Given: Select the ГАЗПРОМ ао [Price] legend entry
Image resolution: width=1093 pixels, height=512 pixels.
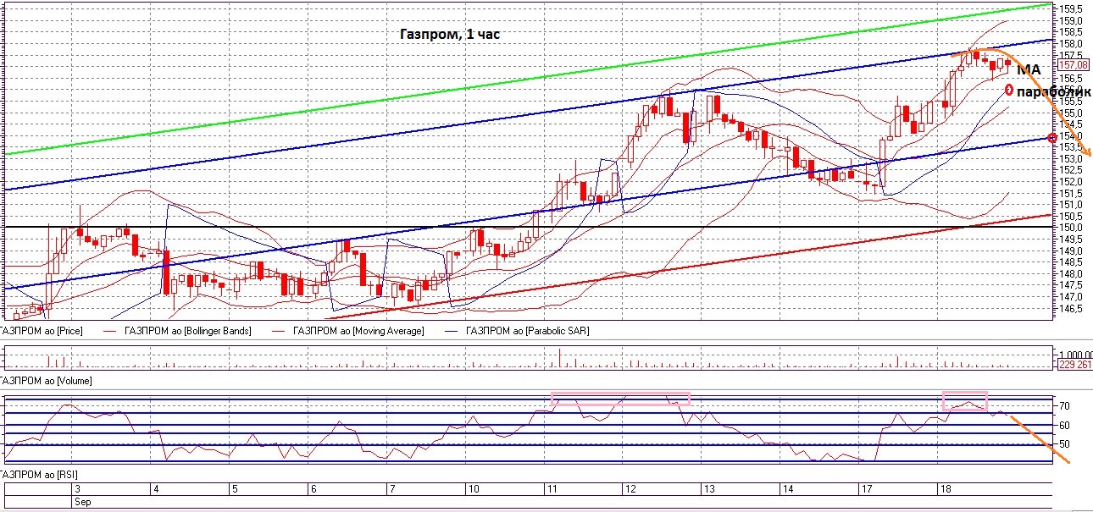Looking at the screenshot, I should tap(42, 331).
